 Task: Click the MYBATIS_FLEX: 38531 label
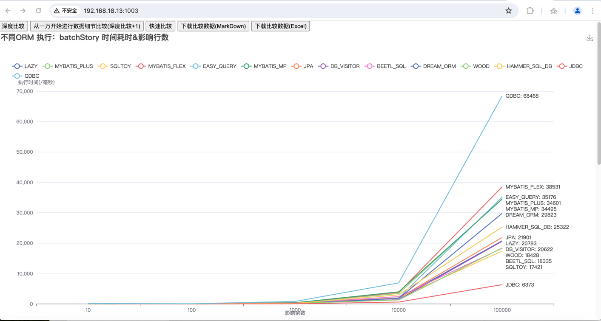pos(533,187)
